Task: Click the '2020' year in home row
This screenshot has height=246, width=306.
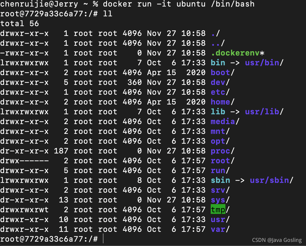Action: (196, 102)
